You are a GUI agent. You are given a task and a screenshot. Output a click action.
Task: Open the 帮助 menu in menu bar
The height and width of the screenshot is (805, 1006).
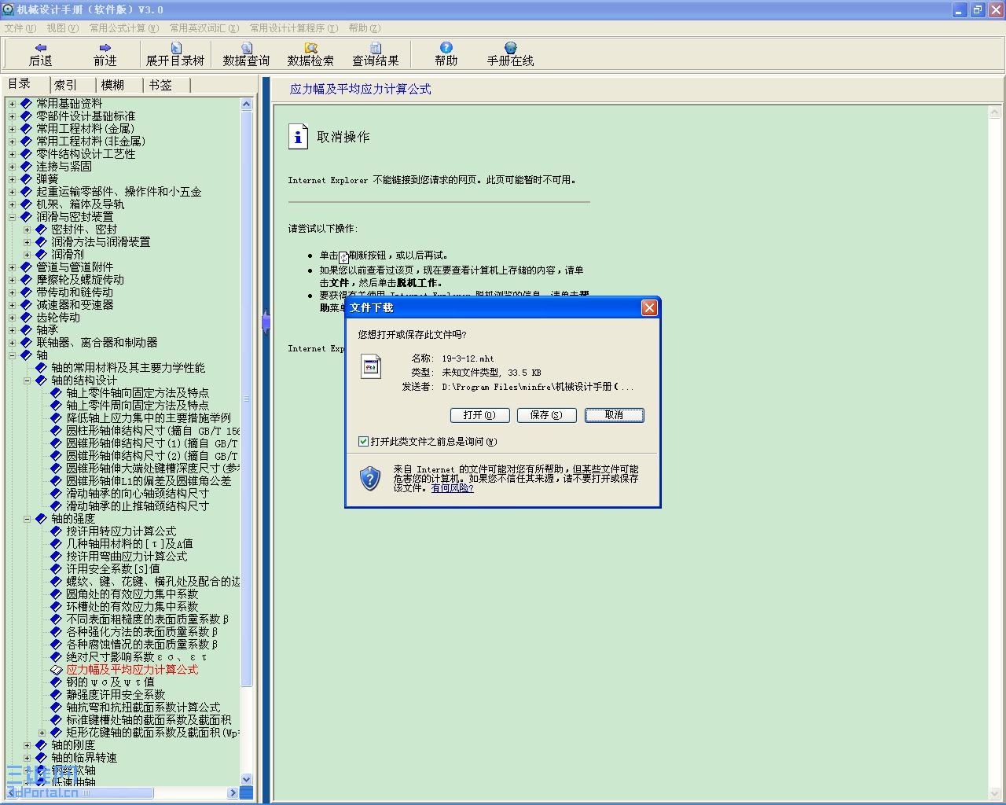[364, 28]
